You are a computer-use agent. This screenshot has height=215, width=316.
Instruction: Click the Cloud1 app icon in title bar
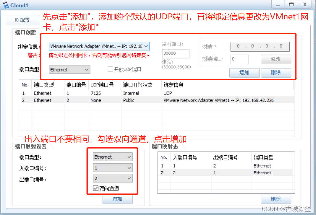click(6, 5)
